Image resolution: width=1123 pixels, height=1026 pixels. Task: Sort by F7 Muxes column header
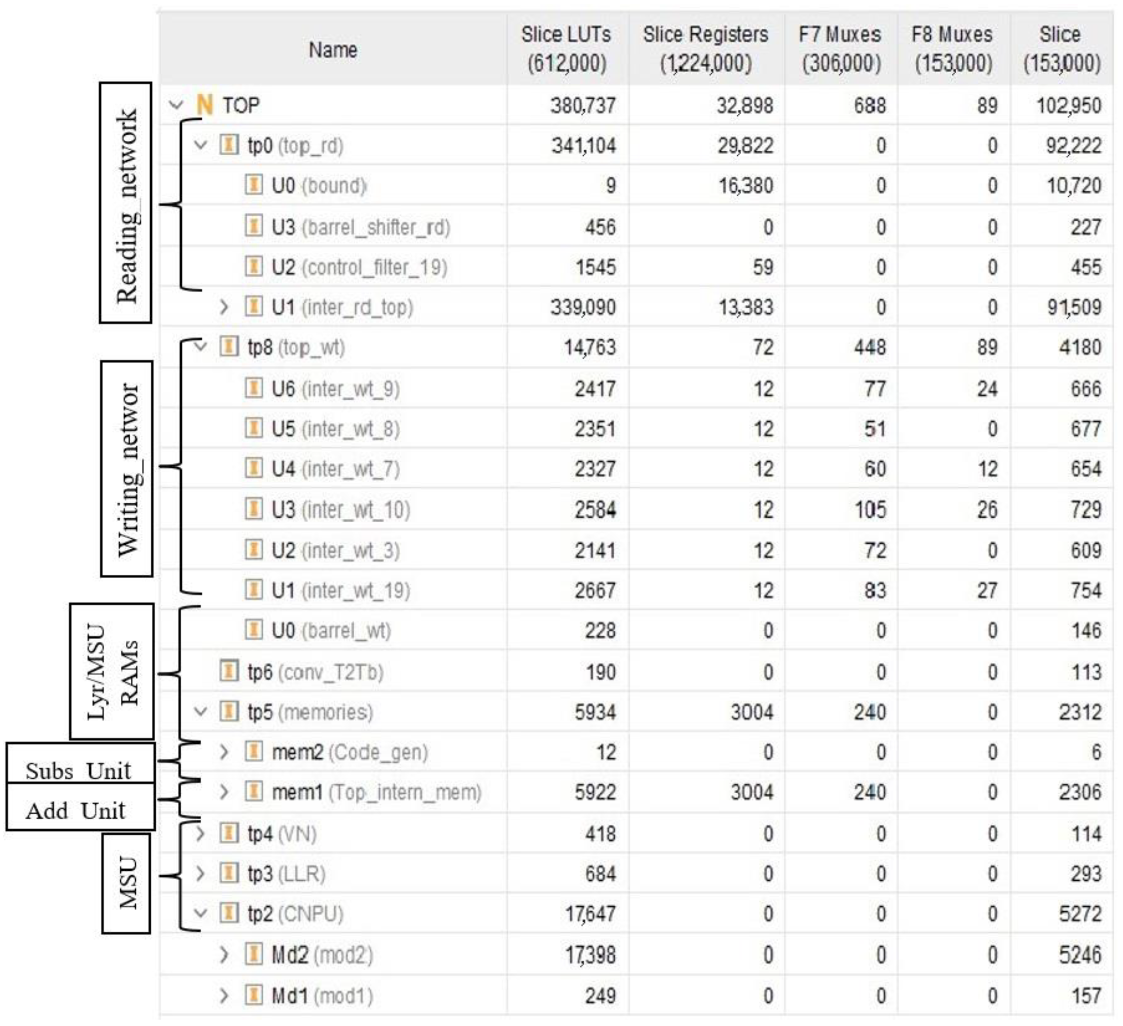point(841,48)
